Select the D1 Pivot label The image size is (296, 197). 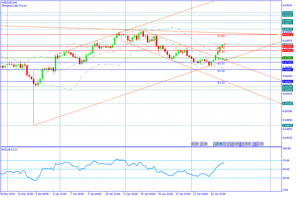point(222,59)
